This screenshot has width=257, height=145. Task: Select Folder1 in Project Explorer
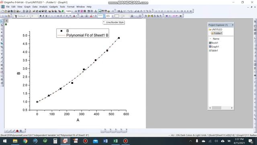pos(218,33)
